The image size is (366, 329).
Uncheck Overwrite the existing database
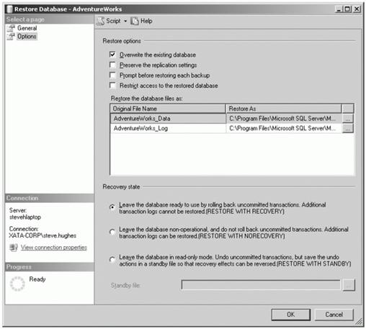click(112, 55)
